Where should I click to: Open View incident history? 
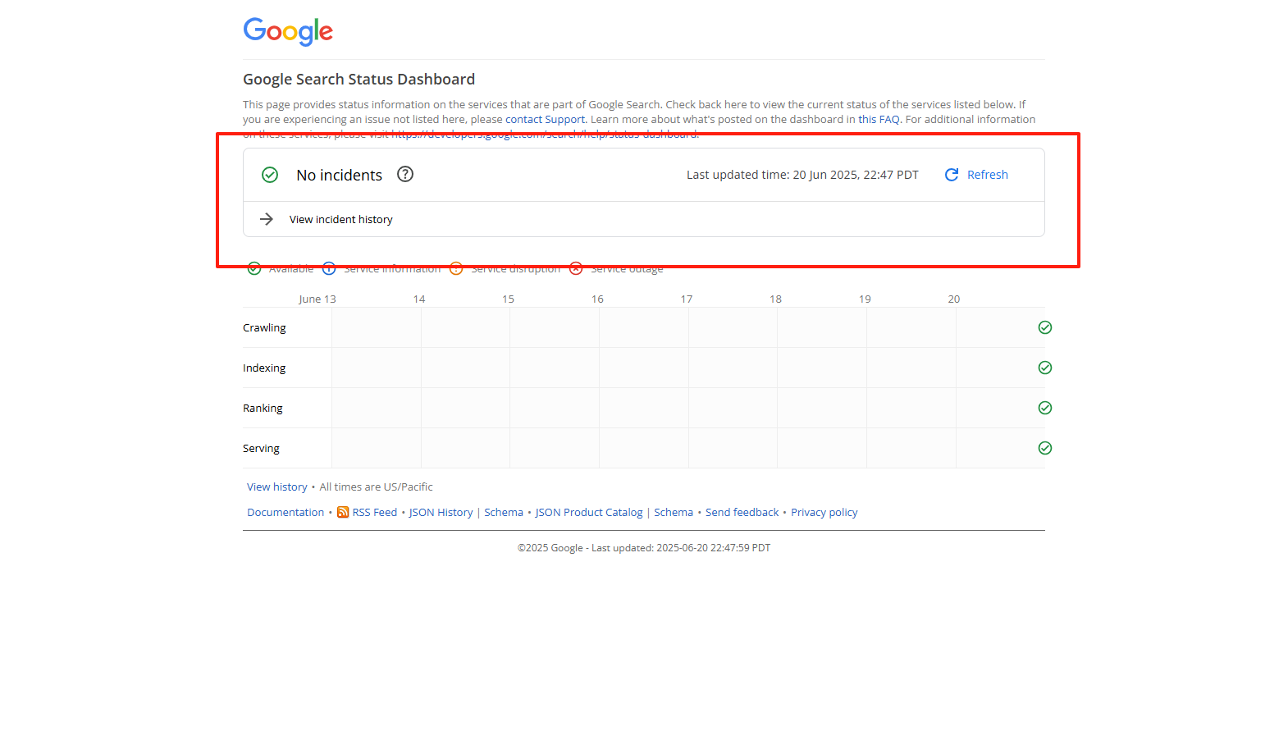coord(340,219)
